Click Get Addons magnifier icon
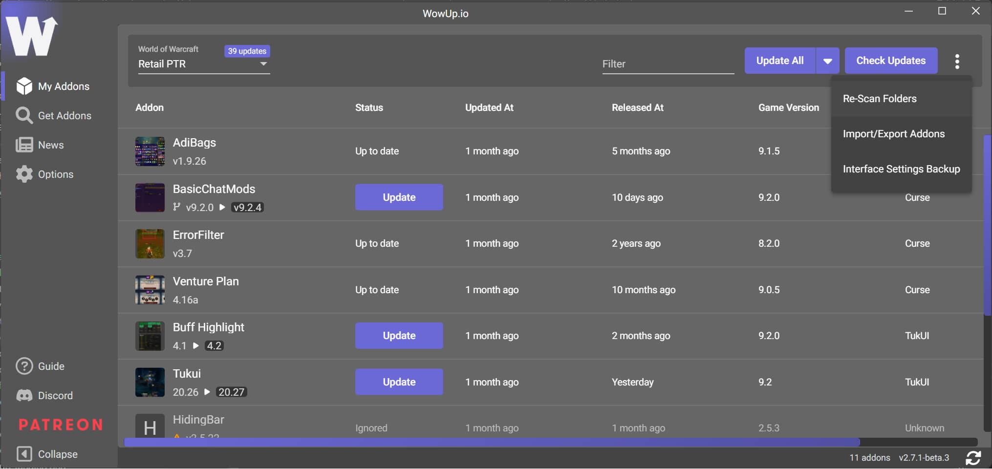 pos(24,115)
